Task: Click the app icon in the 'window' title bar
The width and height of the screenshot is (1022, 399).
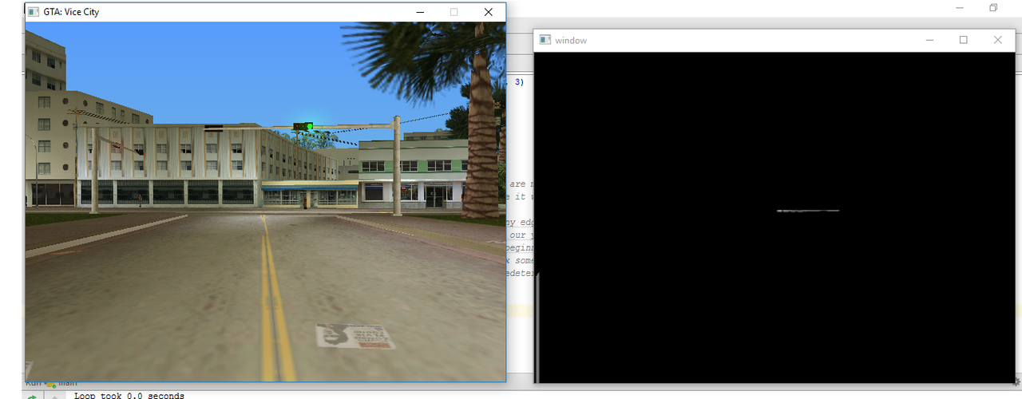Action: [x=545, y=40]
